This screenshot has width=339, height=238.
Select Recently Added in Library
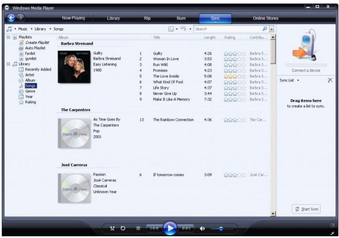38,69
